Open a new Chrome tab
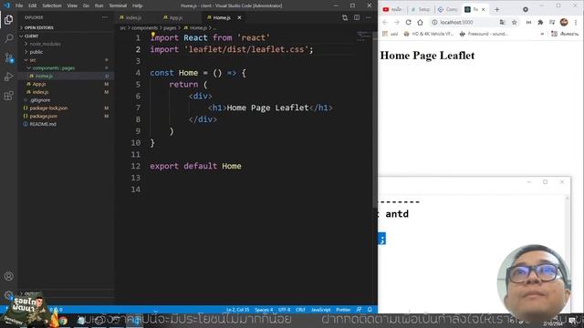Viewport: 584px width, 328px height. coord(496,9)
